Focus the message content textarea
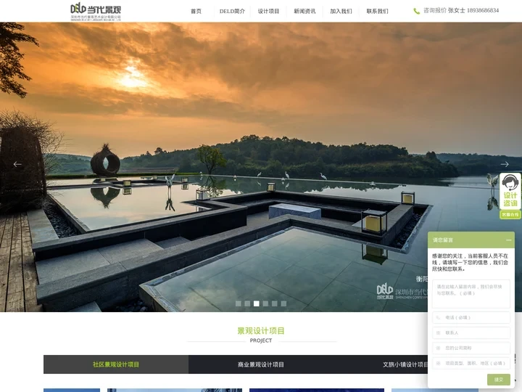Image resolution: width=522 pixels, height=392 pixels. point(471,294)
